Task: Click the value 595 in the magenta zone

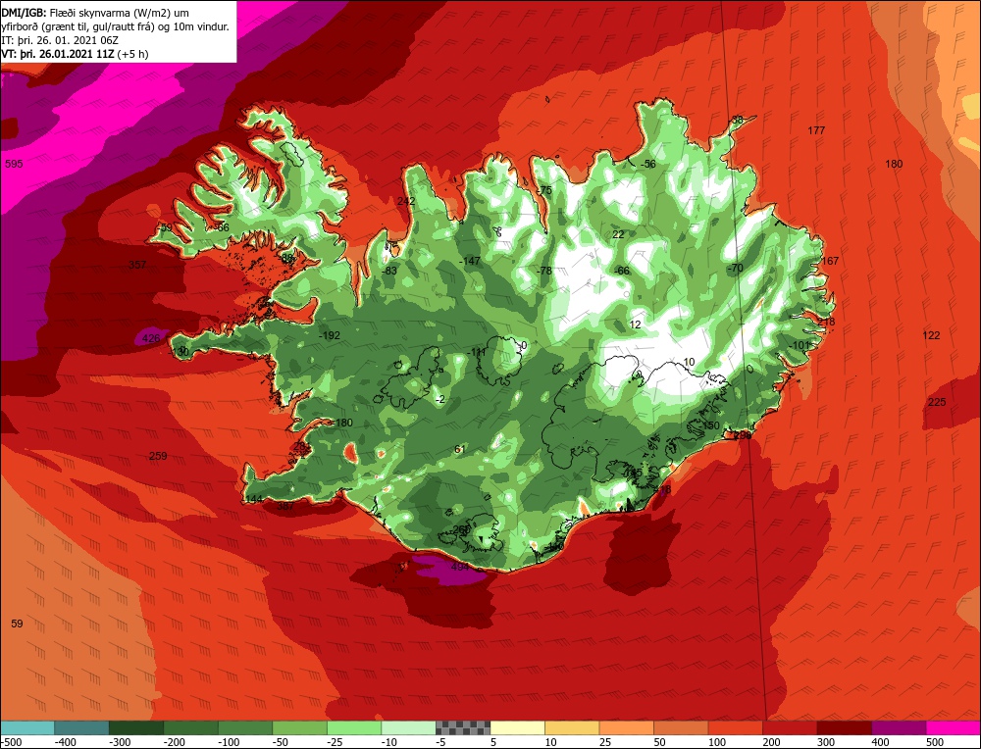Action: pyautogui.click(x=14, y=164)
